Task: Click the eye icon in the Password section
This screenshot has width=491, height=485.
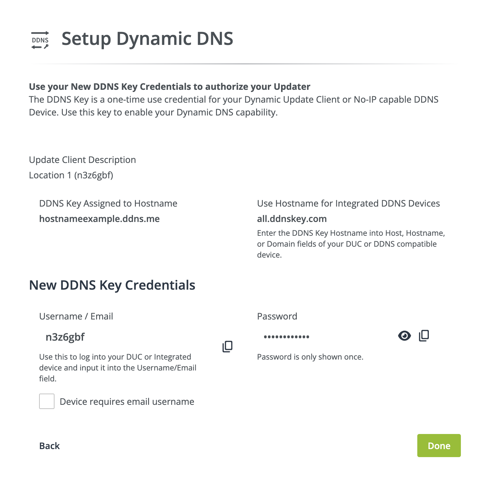Action: pyautogui.click(x=404, y=336)
